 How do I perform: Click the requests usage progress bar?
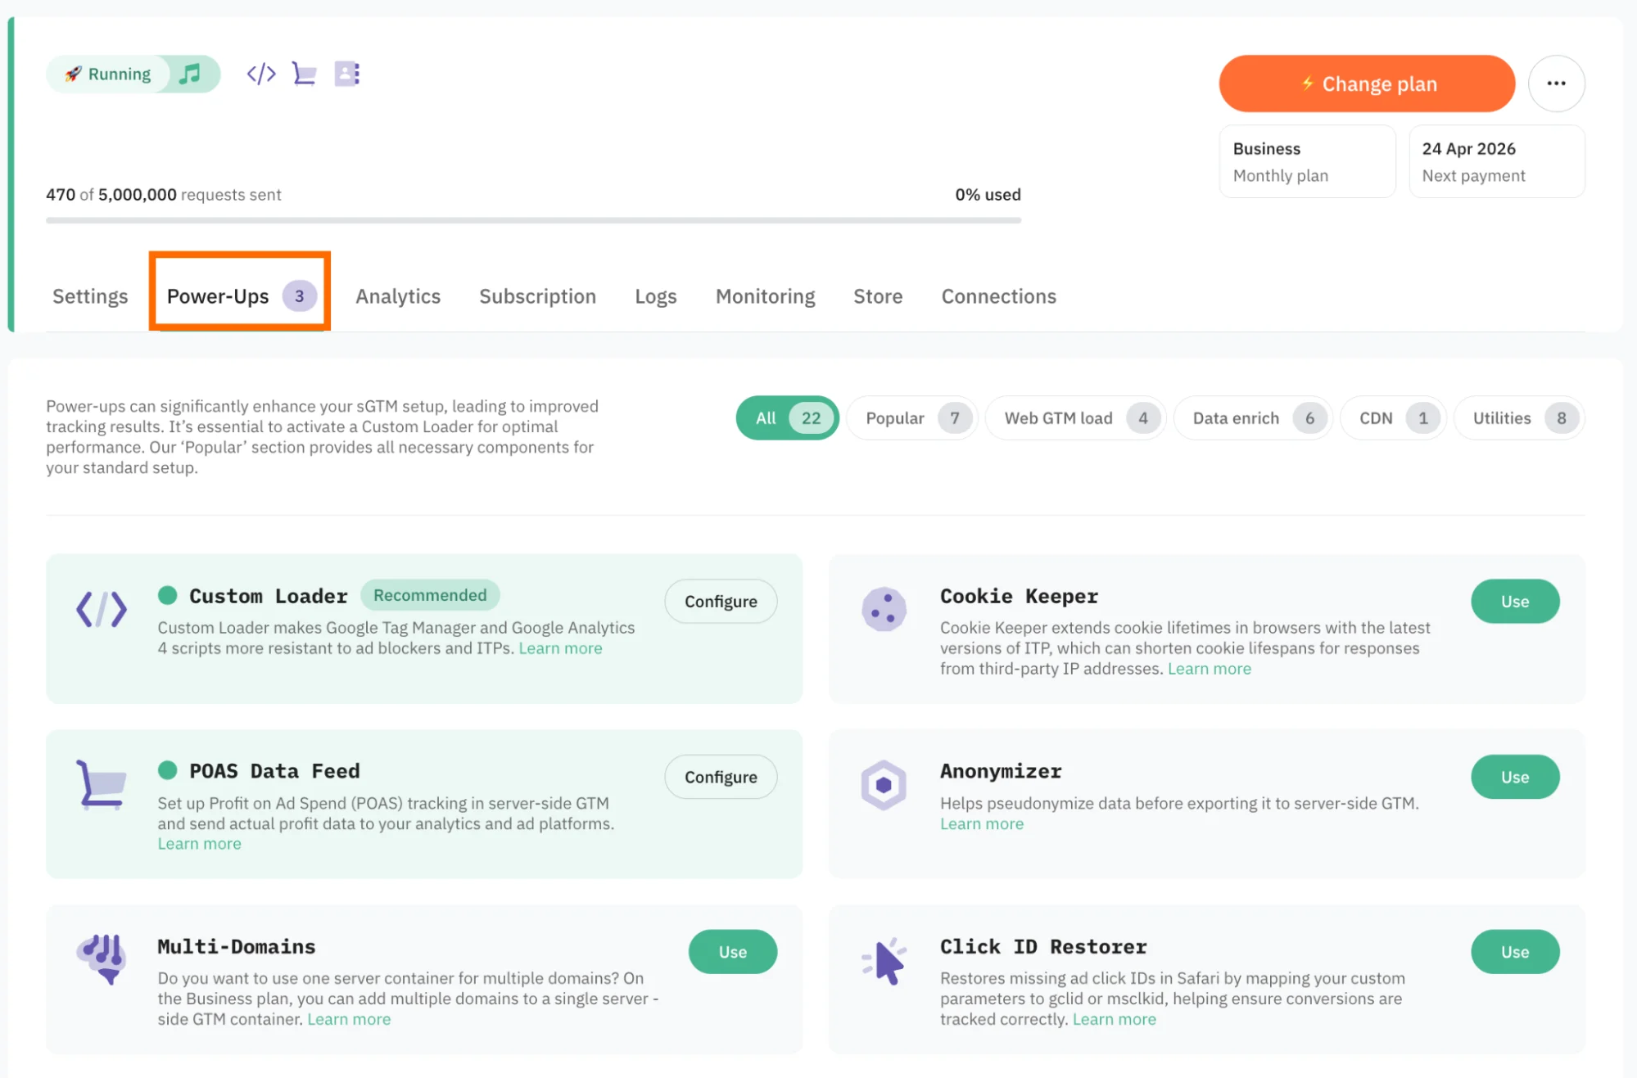(533, 220)
